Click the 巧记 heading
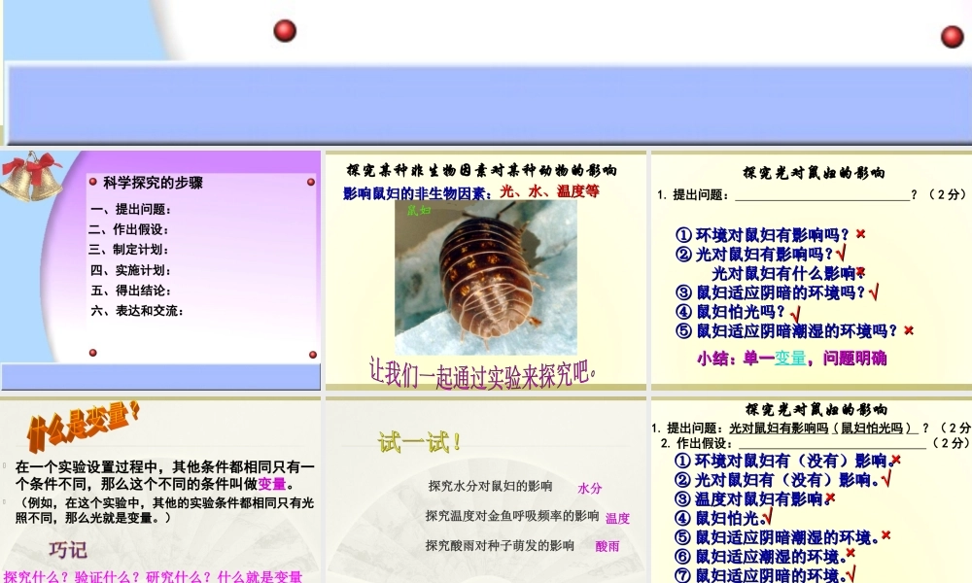972x583 pixels. pyautogui.click(x=68, y=550)
